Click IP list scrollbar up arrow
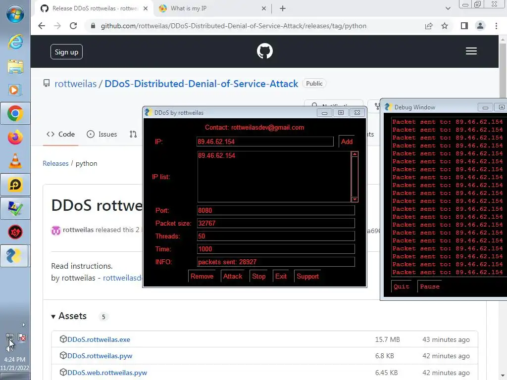Screen dimensions: 507x380 click(355, 154)
